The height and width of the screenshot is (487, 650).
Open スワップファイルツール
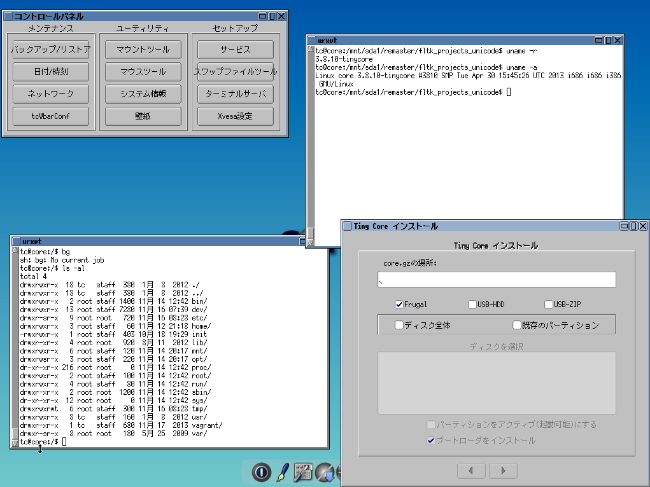pyautogui.click(x=236, y=72)
